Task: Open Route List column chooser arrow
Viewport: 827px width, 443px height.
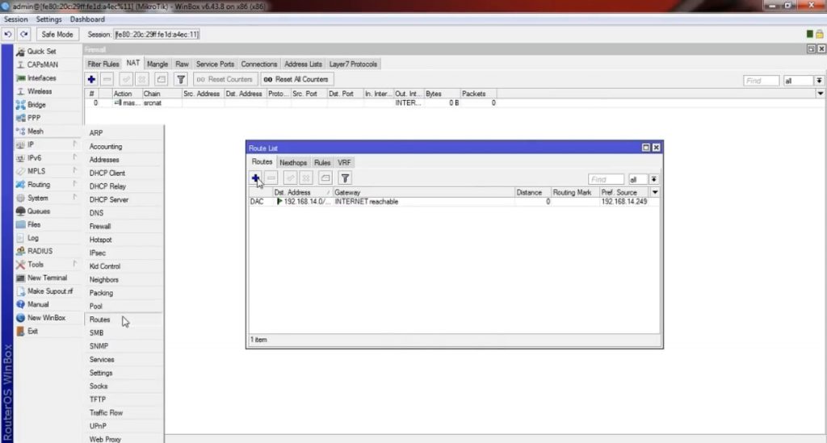Action: pyautogui.click(x=655, y=193)
